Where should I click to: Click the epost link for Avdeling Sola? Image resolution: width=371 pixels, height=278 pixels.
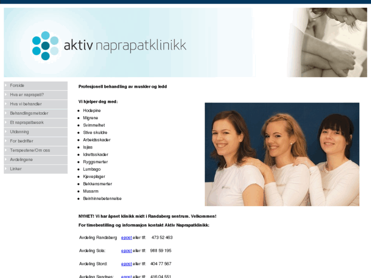tap(127, 250)
